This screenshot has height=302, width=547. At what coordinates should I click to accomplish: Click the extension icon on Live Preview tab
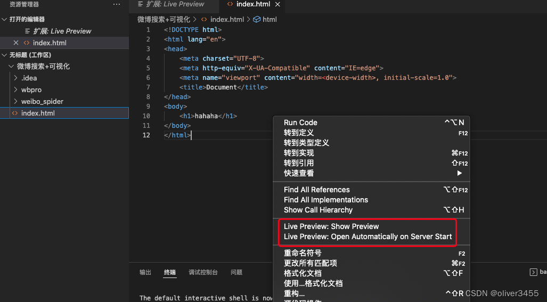tap(140, 4)
